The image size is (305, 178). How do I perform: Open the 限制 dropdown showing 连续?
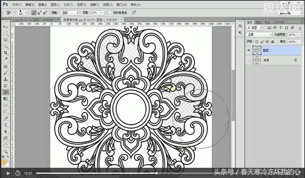click(x=70, y=13)
